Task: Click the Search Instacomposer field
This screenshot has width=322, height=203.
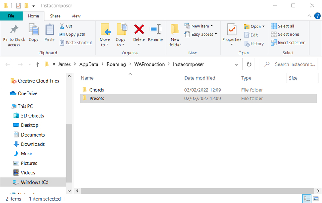Action: 288,64
